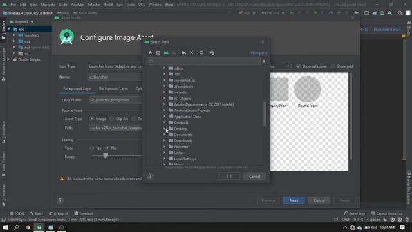Click the Resize slider handle
Image resolution: width=412 pixels, height=232 pixels.
point(105,156)
